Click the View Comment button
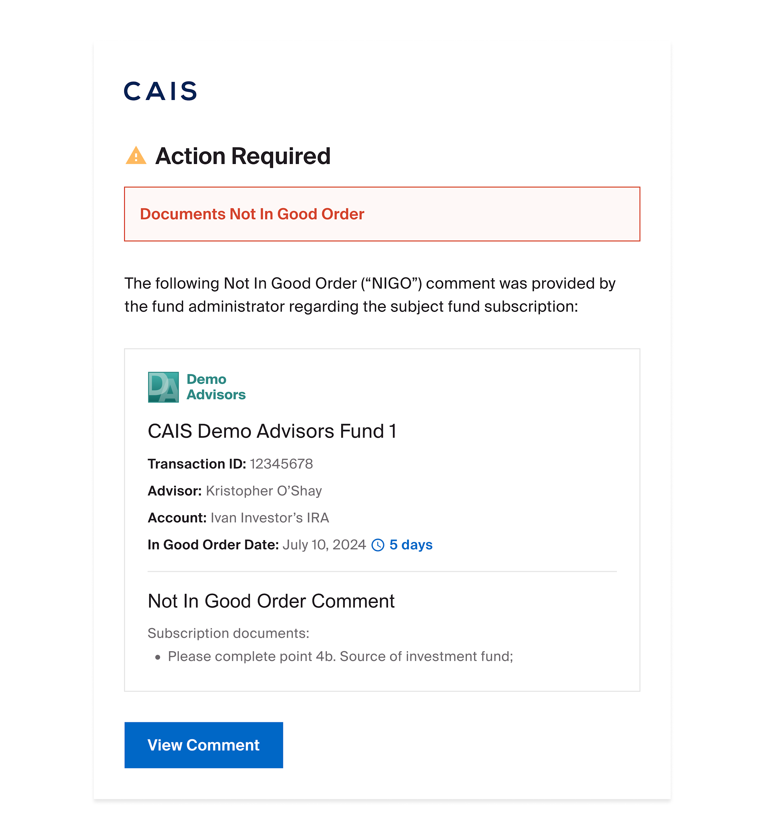 (x=204, y=745)
